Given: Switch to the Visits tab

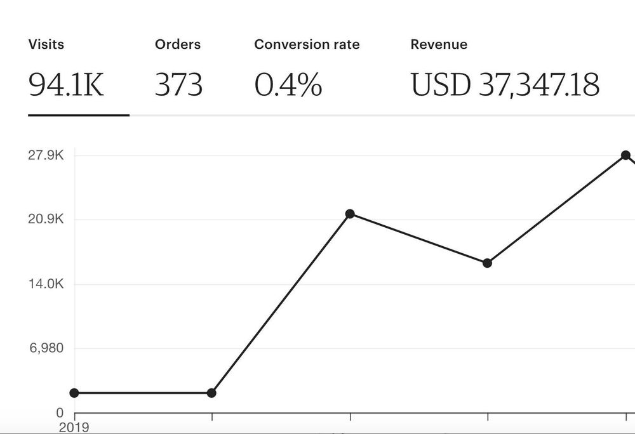Looking at the screenshot, I should (x=46, y=44).
